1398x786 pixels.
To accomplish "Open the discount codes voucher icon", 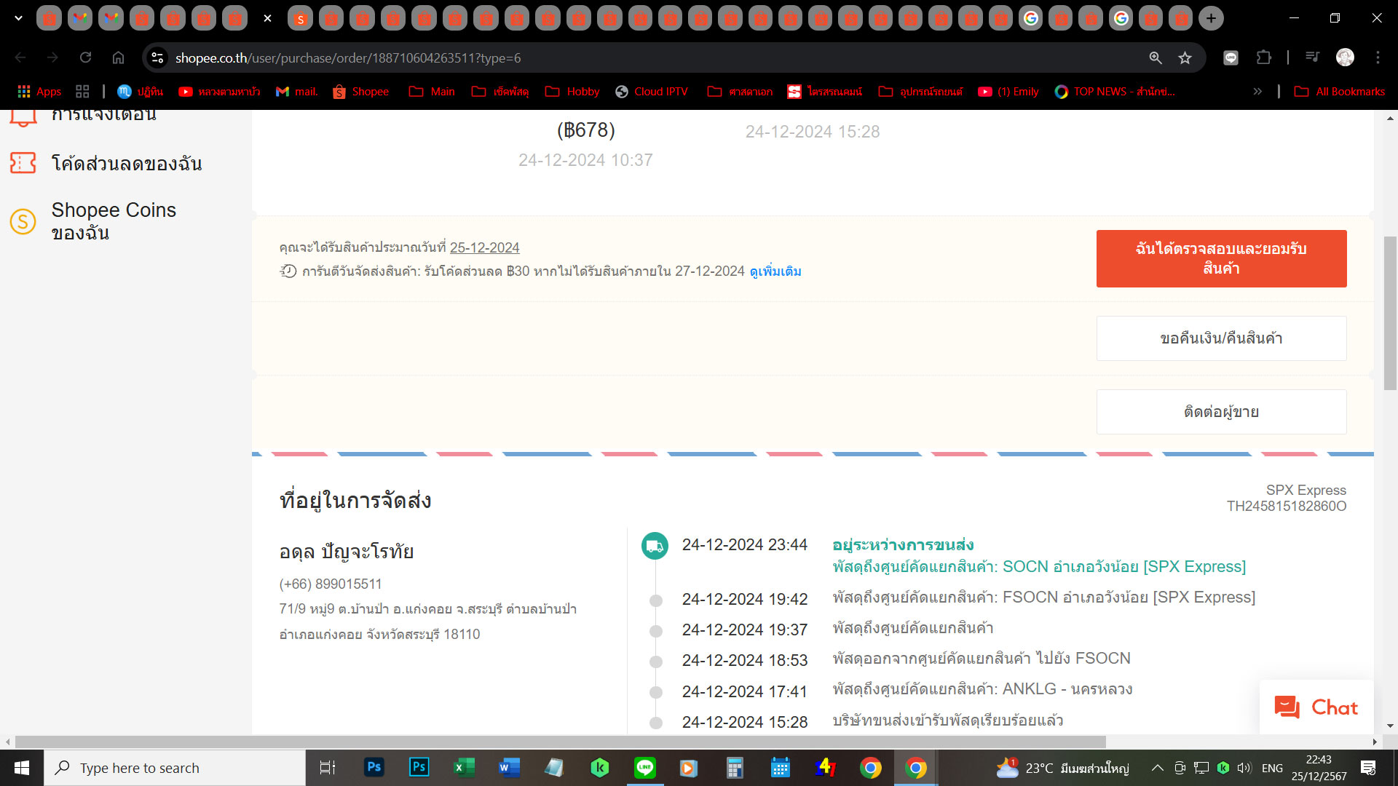I will point(23,163).
